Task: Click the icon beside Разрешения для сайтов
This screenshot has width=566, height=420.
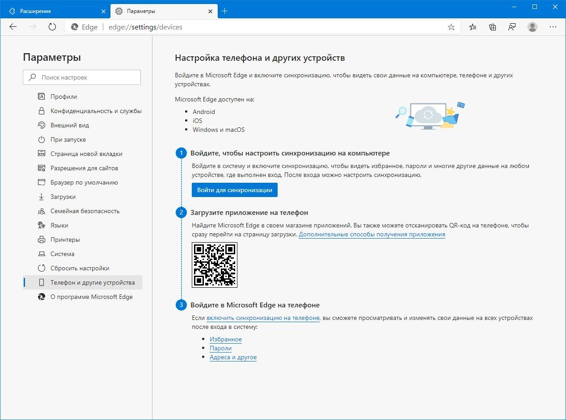Action: pyautogui.click(x=42, y=168)
